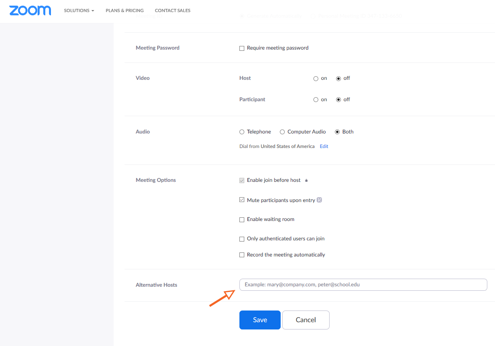Select Telephone as audio option
Viewport: 495px width, 346px height.
tap(241, 131)
